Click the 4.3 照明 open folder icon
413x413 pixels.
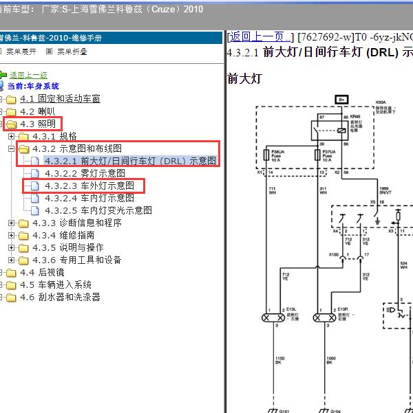[11, 124]
